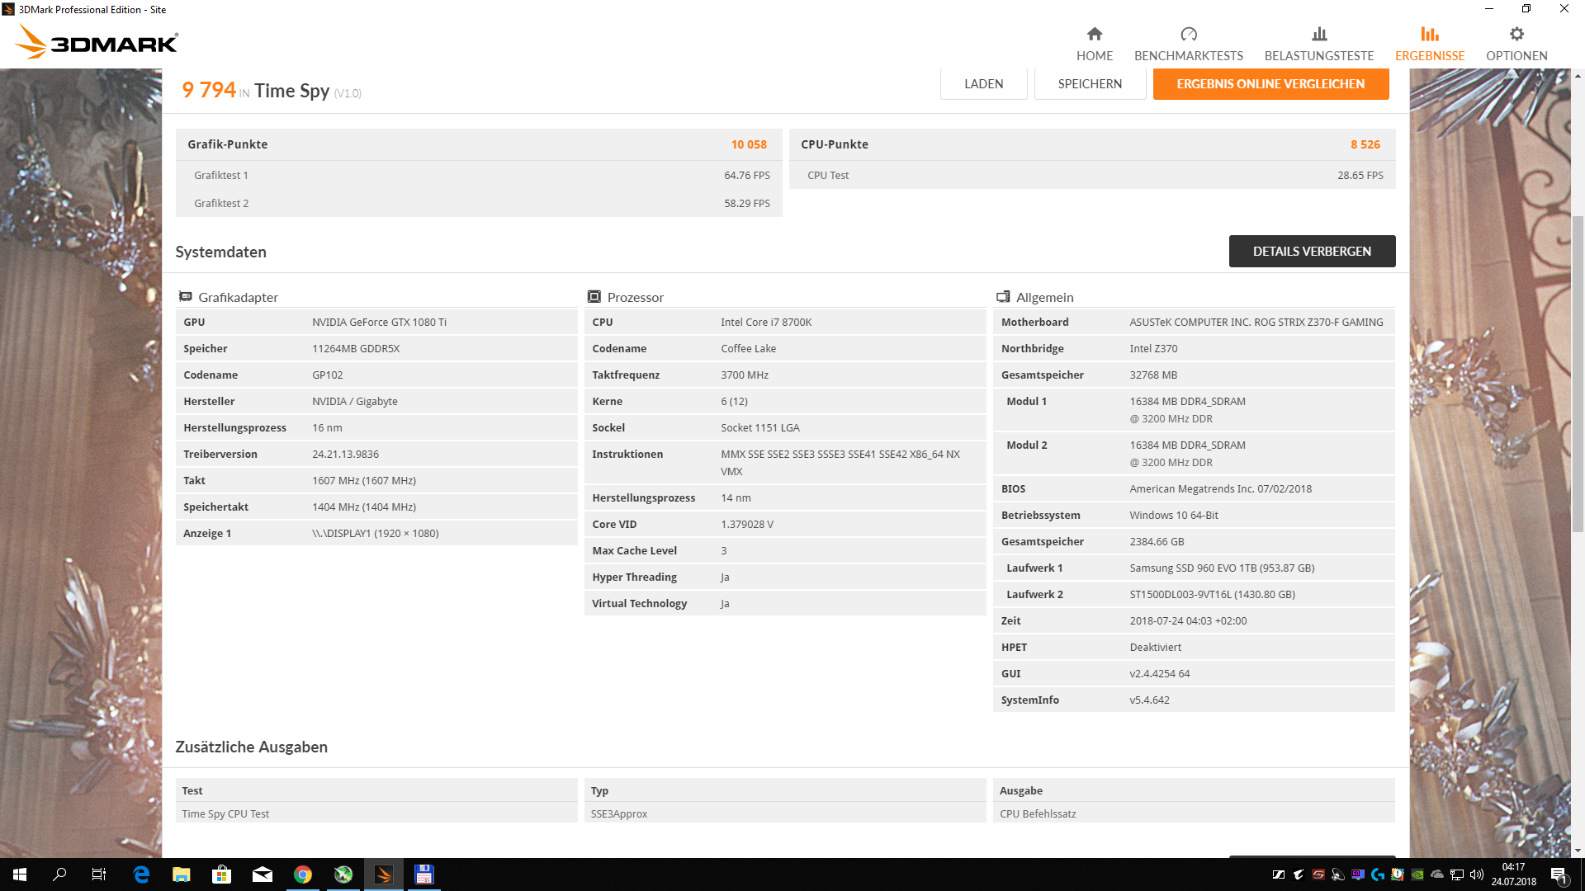Open Windows Start menu
1585x891 pixels.
[20, 874]
